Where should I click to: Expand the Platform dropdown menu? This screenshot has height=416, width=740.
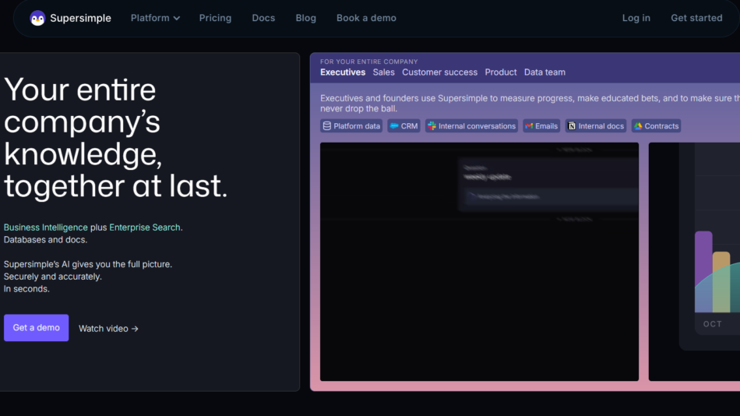155,18
